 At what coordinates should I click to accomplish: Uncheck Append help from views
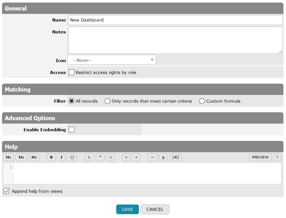pos(6,191)
